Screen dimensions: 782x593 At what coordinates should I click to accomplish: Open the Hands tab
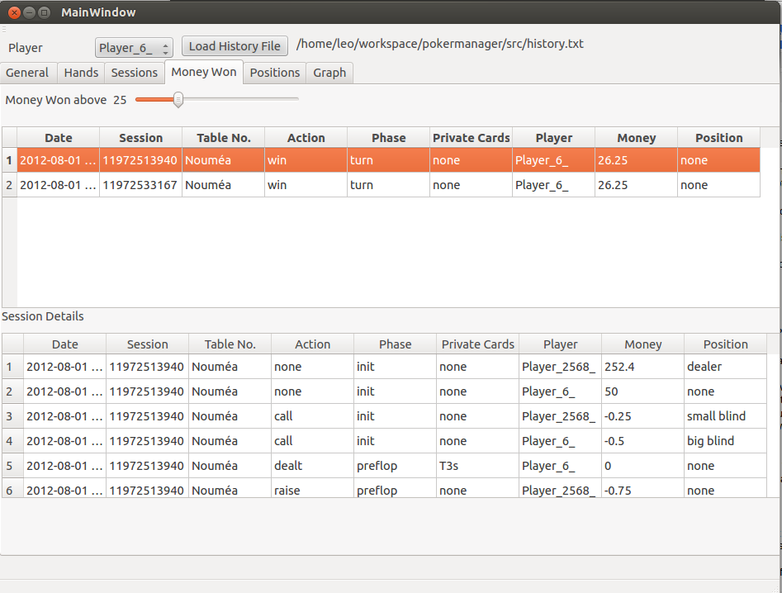81,73
